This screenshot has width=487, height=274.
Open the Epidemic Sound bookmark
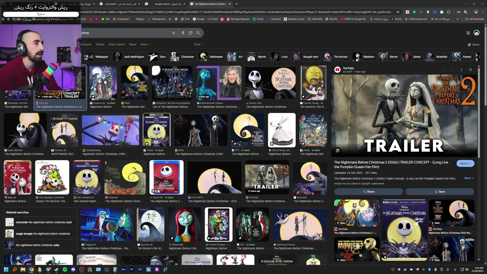coord(293,19)
